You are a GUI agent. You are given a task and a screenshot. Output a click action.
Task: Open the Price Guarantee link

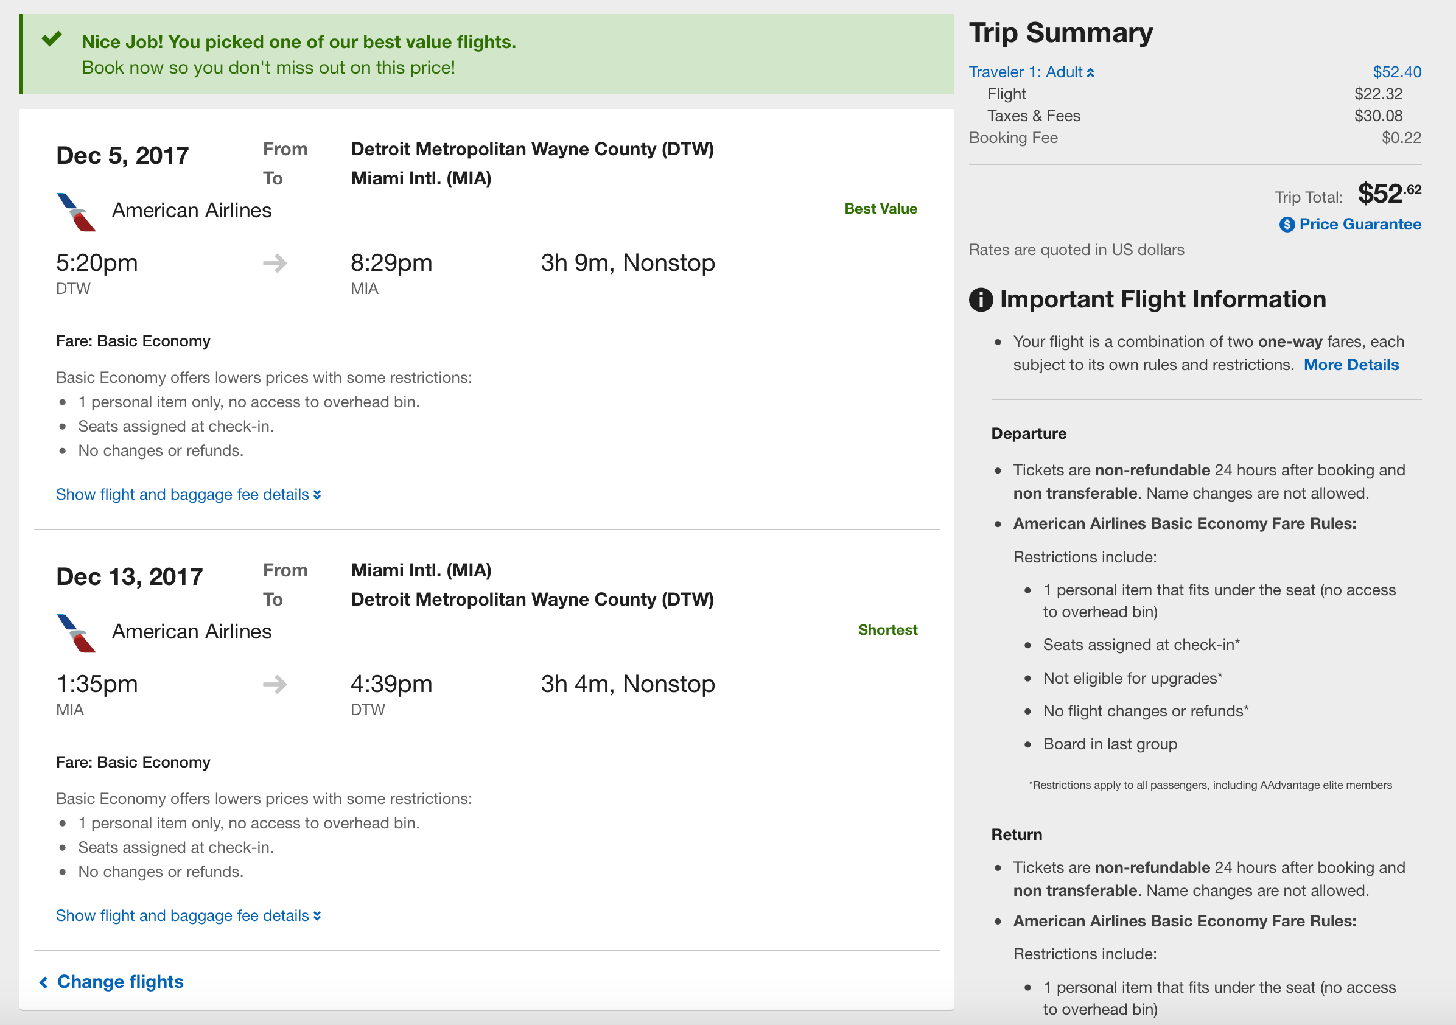(1360, 225)
